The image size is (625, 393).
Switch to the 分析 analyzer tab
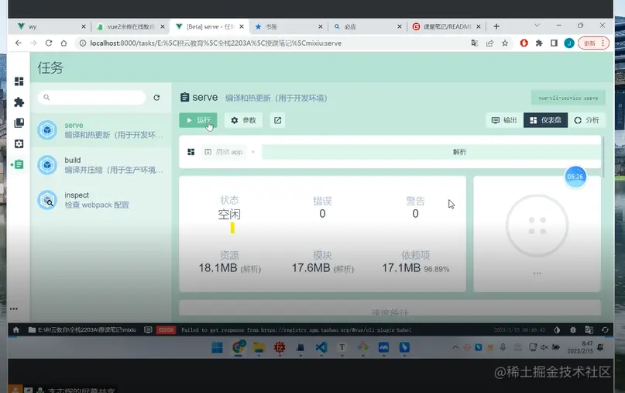click(x=586, y=120)
